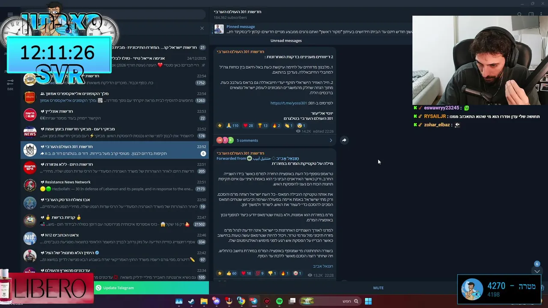
Task: Click the thumbs up reaction with 60
Action: [232, 273]
